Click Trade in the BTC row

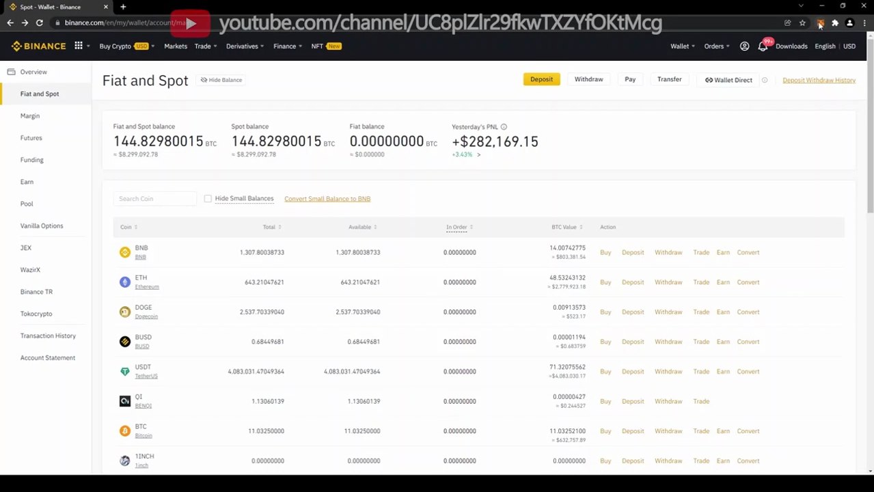click(701, 431)
